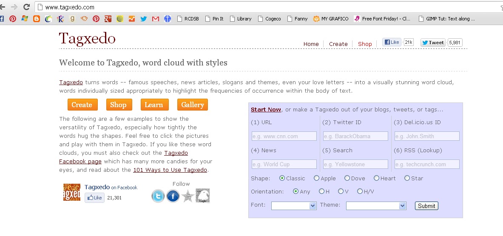This screenshot has width=503, height=236.
Task: Go to Create in top navigation
Action: pyautogui.click(x=338, y=44)
